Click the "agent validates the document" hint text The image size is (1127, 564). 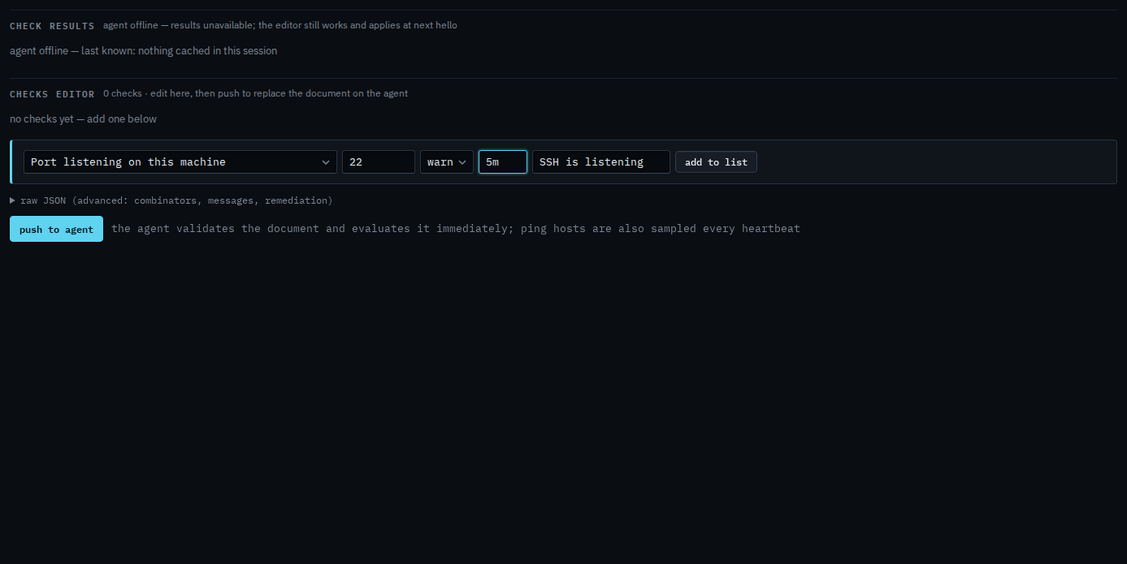click(456, 229)
